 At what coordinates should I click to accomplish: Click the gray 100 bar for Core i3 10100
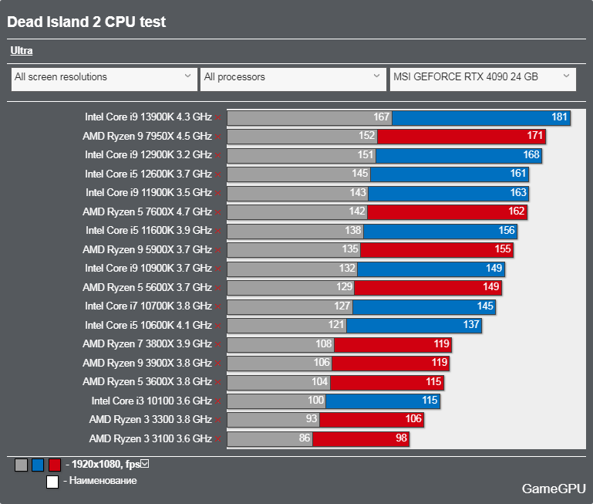tap(277, 401)
